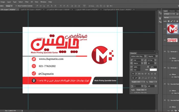Open the Brush presets icon in dock
This screenshot has height=112, width=179.
[x=160, y=18]
